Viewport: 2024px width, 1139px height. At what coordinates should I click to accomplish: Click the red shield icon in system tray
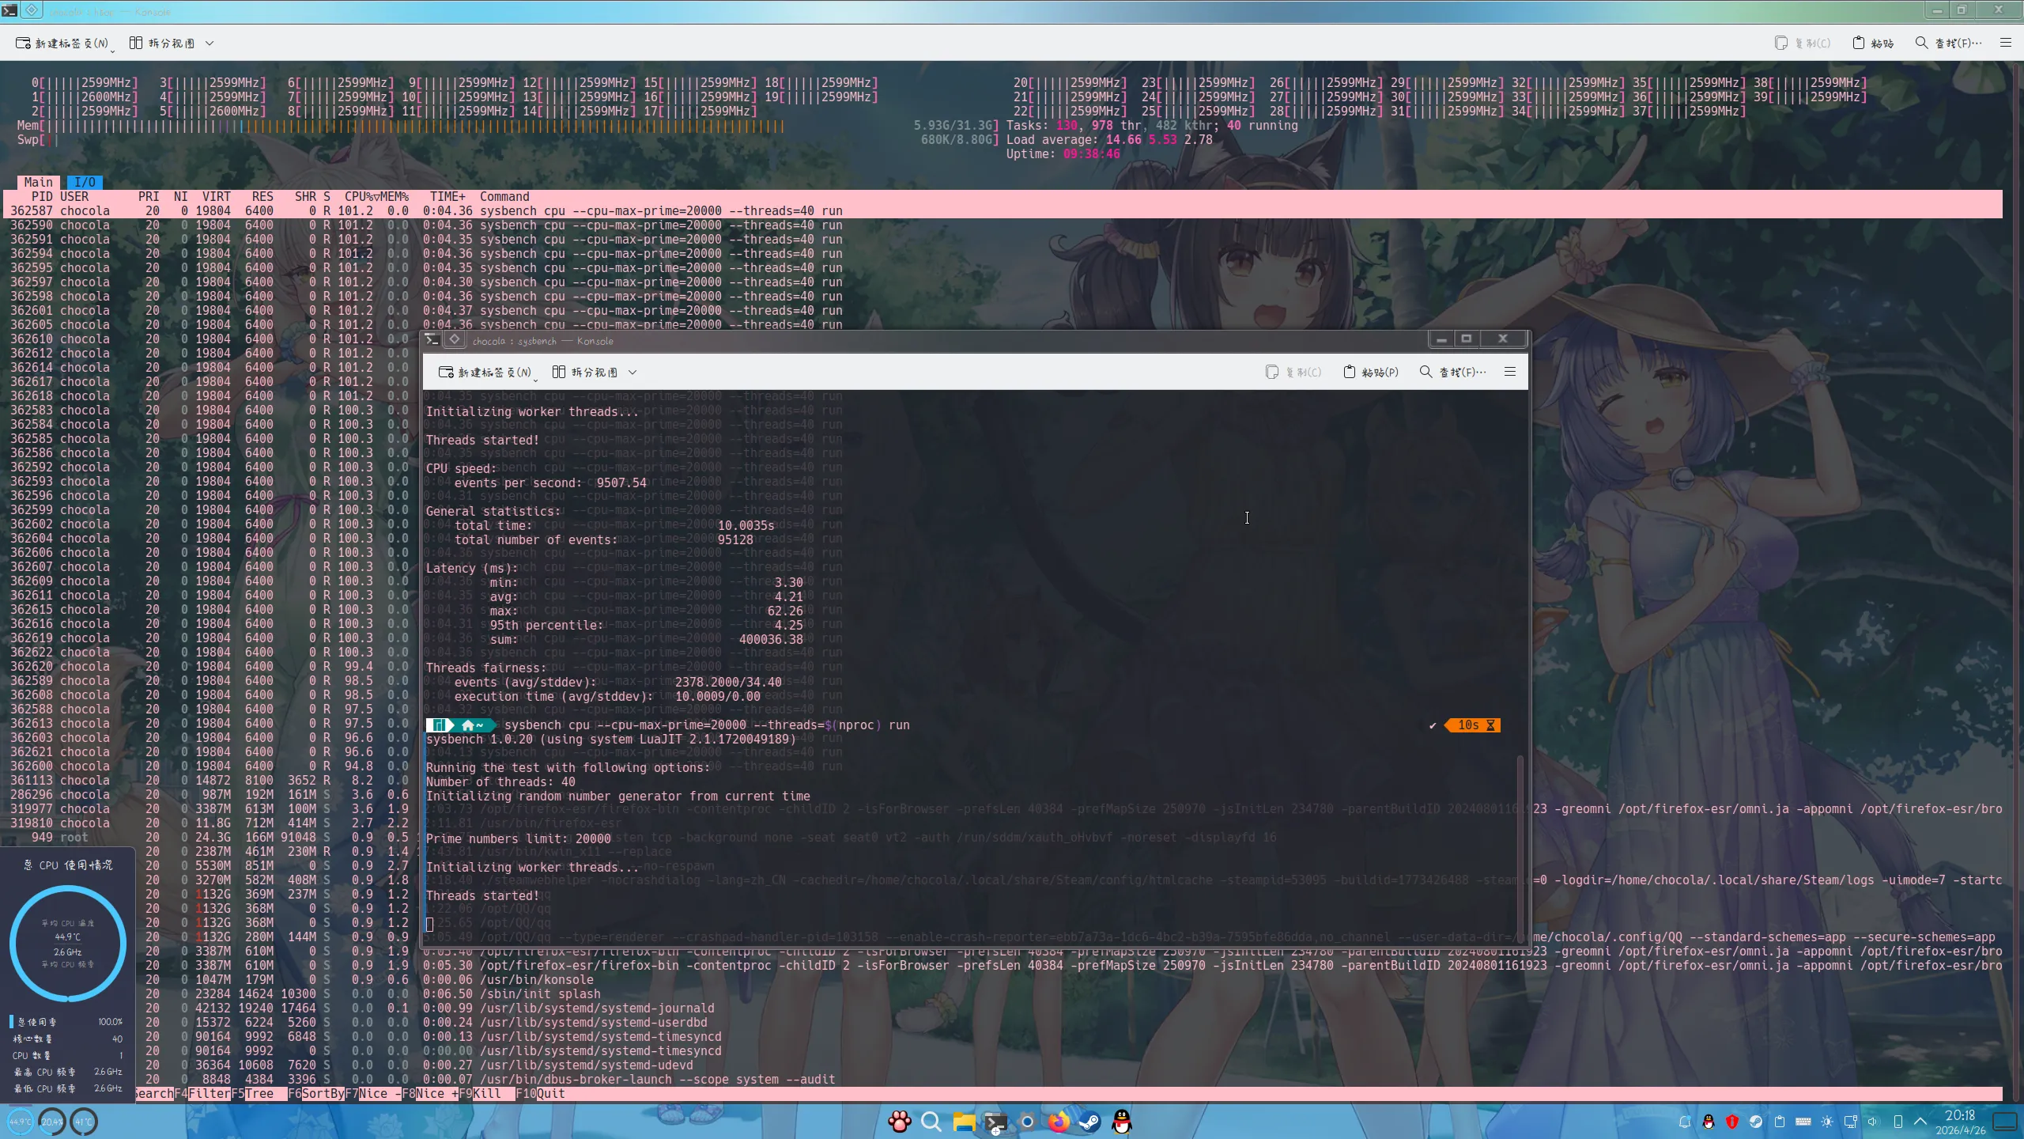[x=1732, y=1122]
